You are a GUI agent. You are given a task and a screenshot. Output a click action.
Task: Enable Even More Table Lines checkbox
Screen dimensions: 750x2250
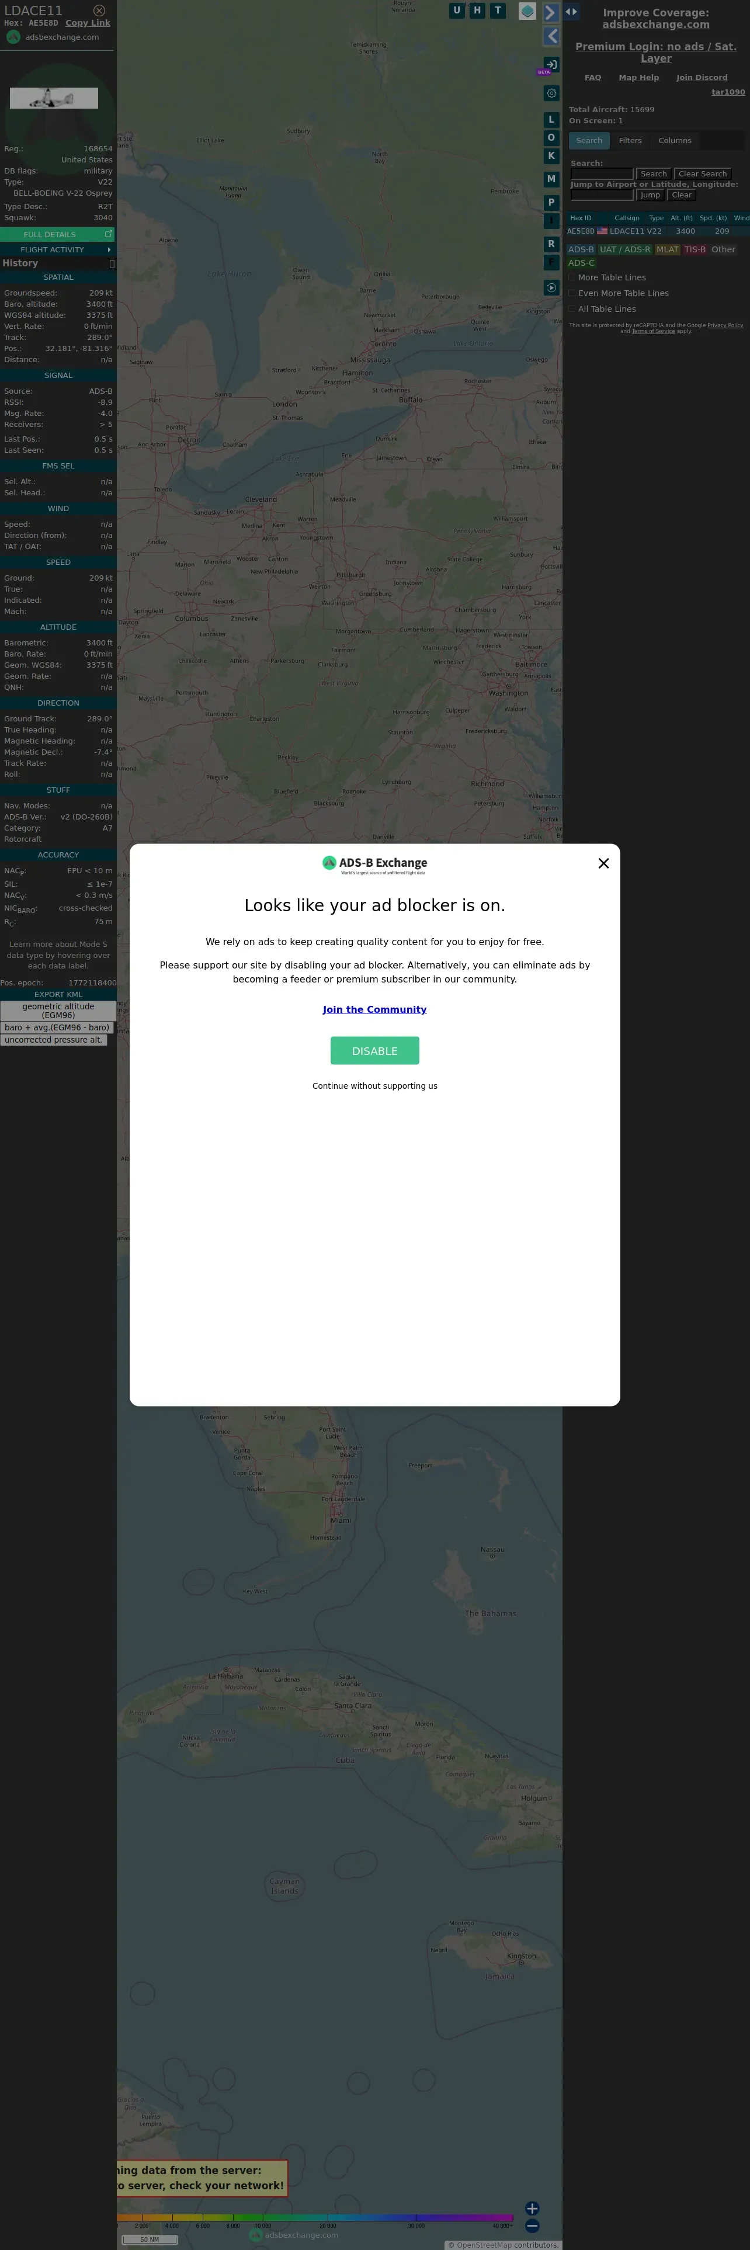(x=572, y=293)
